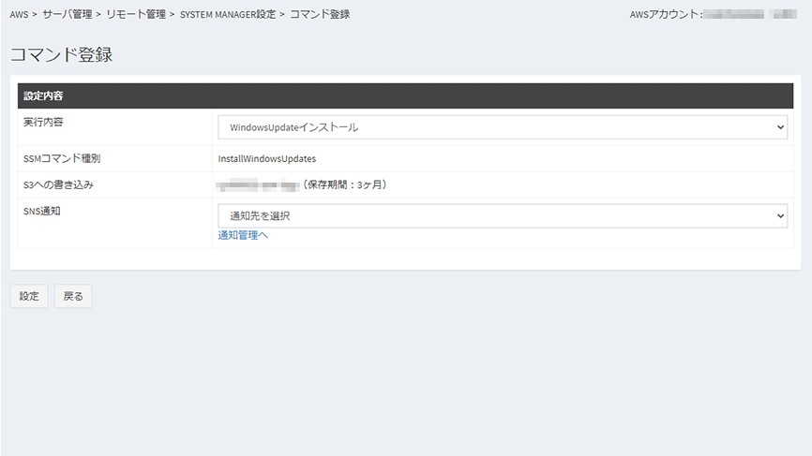Open the SNS通知 通知先を選択 dropdown
Screen dimensions: 812x456
tap(502, 216)
